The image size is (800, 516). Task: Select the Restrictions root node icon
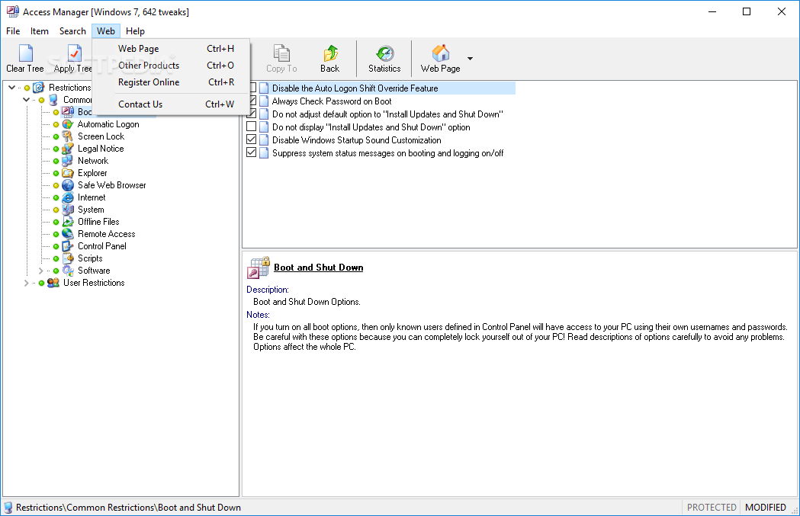[x=39, y=88]
